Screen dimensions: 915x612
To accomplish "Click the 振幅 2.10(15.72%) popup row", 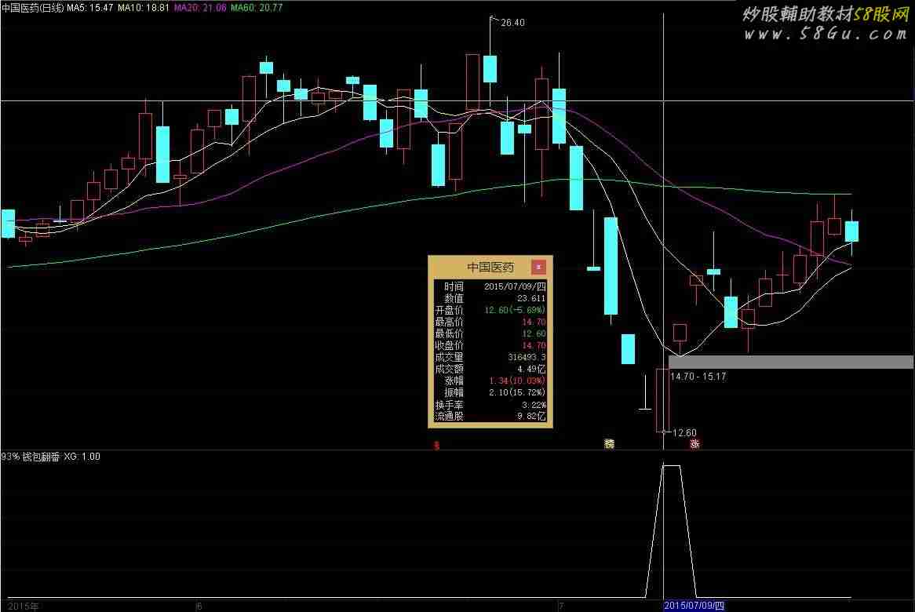I will 490,392.
